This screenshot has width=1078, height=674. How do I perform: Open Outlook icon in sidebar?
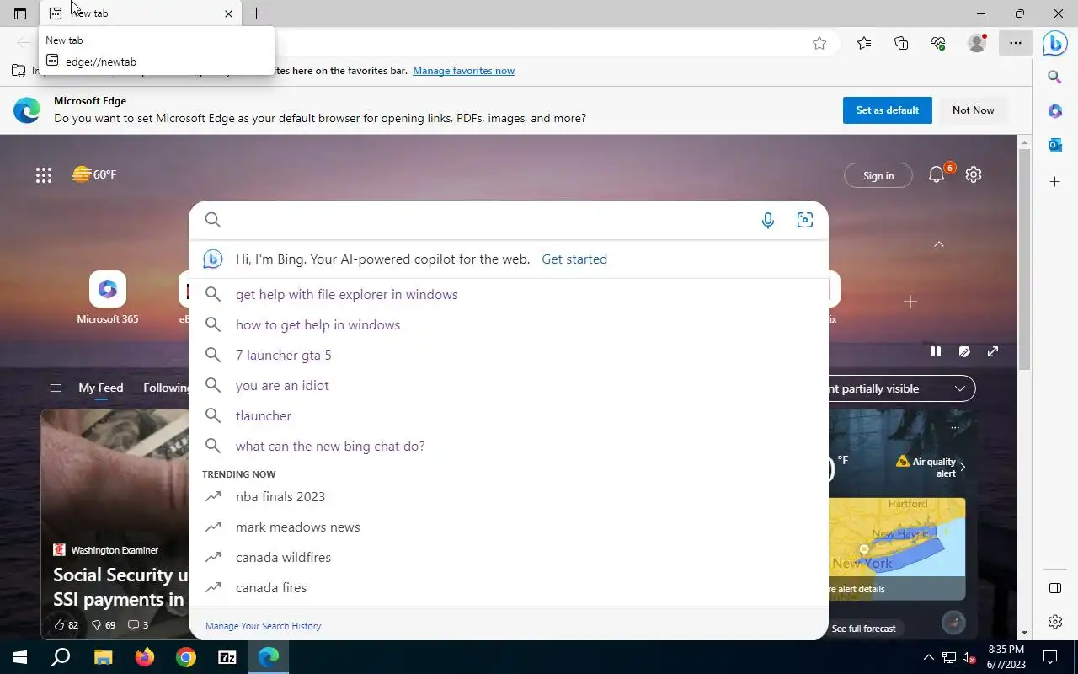[x=1054, y=145]
